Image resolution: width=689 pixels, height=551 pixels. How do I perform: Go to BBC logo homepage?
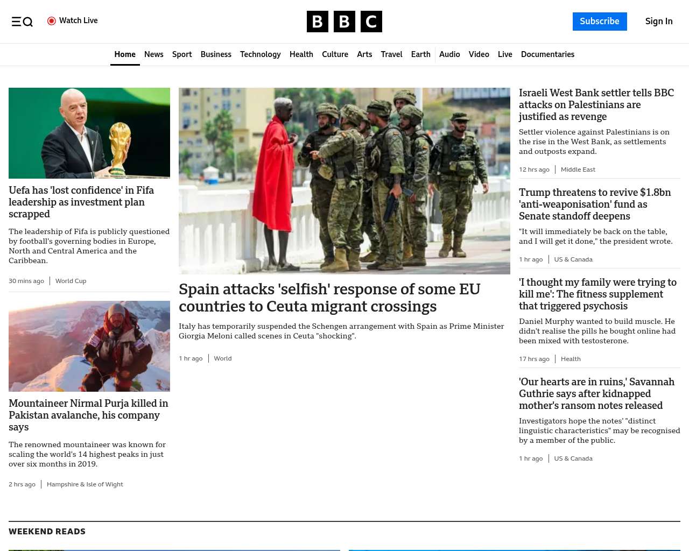[x=344, y=22]
